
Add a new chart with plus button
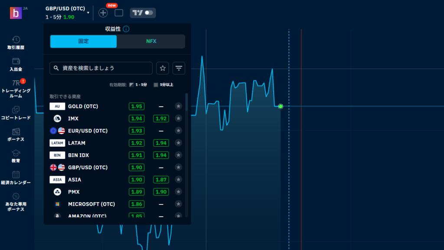[x=103, y=13]
